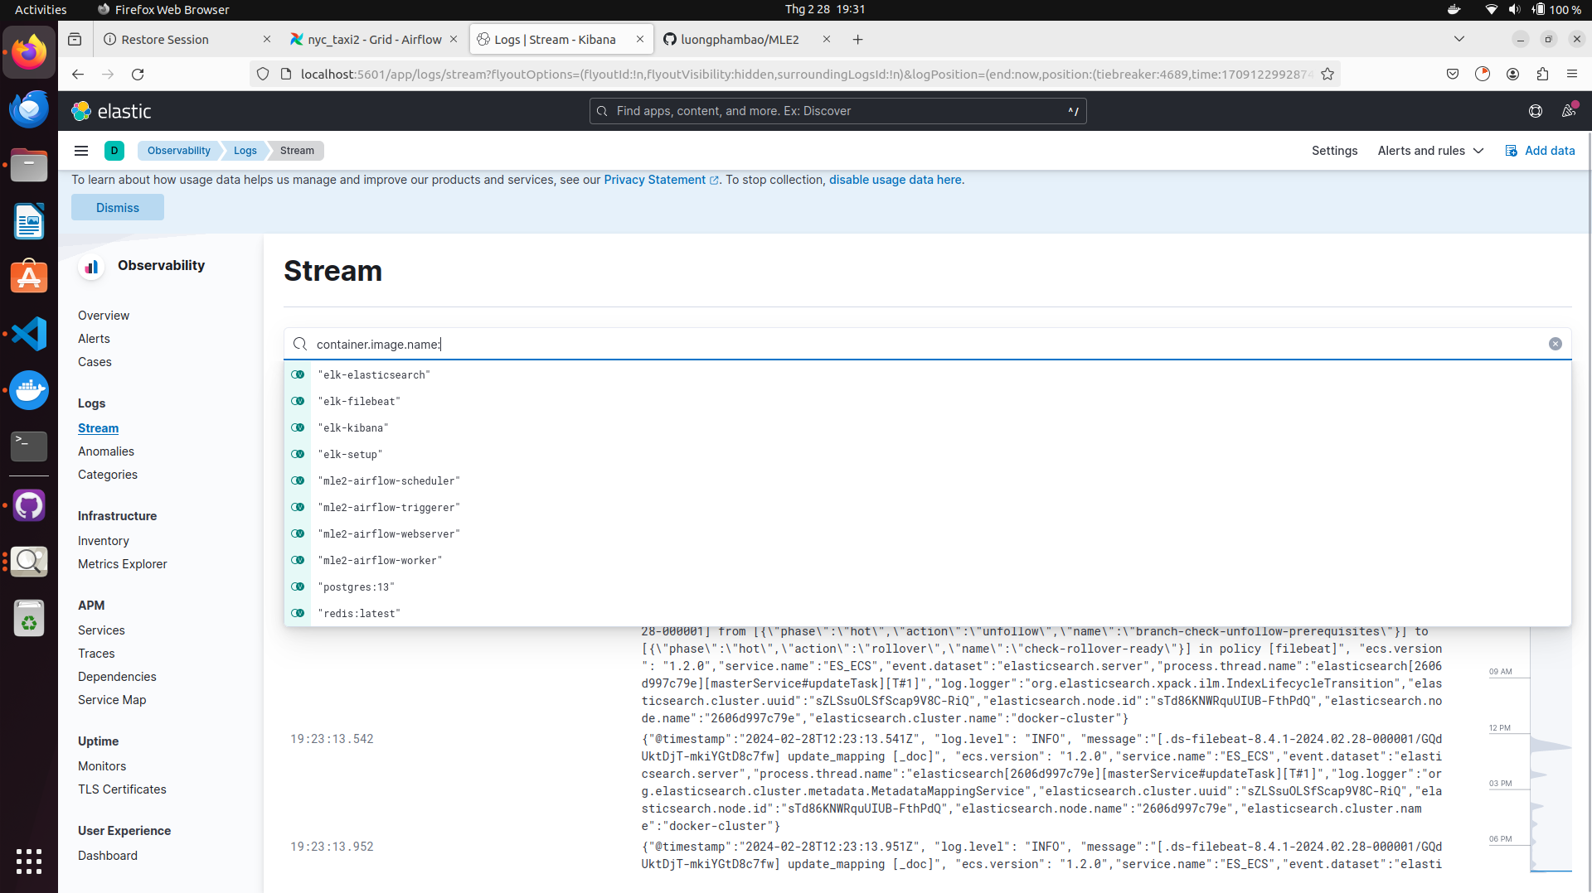
Task: Expand Alerts and rules dropdown
Action: 1430,151
